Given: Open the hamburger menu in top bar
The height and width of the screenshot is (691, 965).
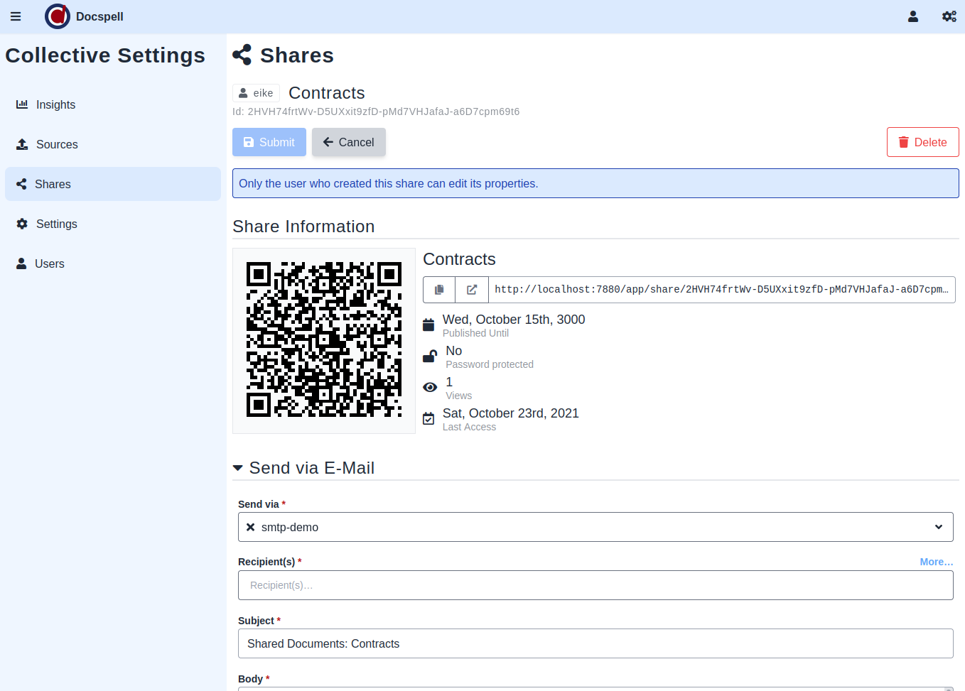Looking at the screenshot, I should [x=16, y=16].
